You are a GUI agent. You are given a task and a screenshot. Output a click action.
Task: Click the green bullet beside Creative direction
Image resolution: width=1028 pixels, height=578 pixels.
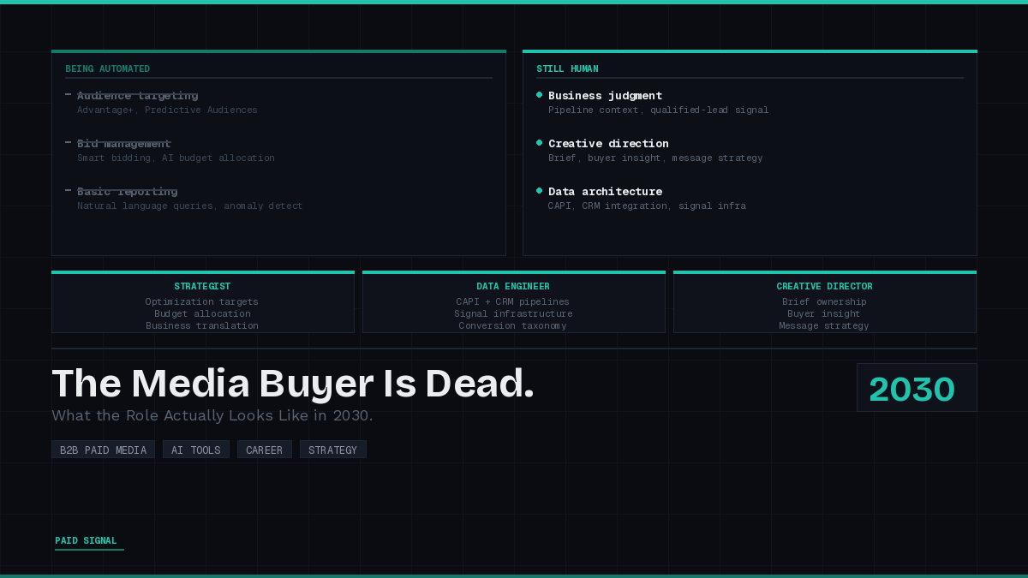tap(540, 143)
